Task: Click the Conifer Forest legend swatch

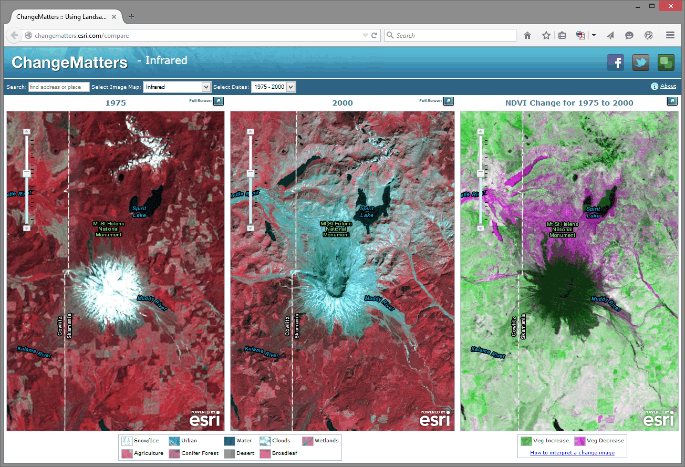Action: click(174, 453)
